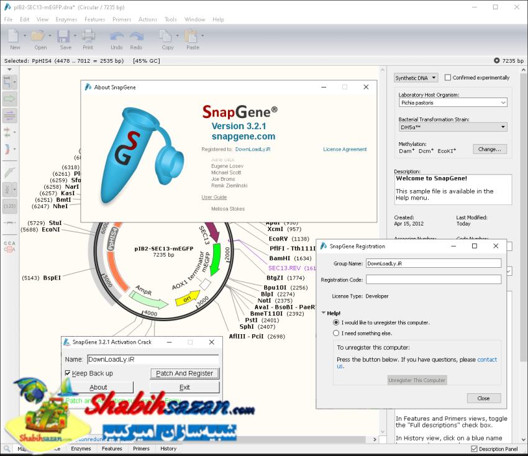The height and width of the screenshot is (456, 528).
Task: Click the Undo arrow icon
Action: click(x=116, y=37)
